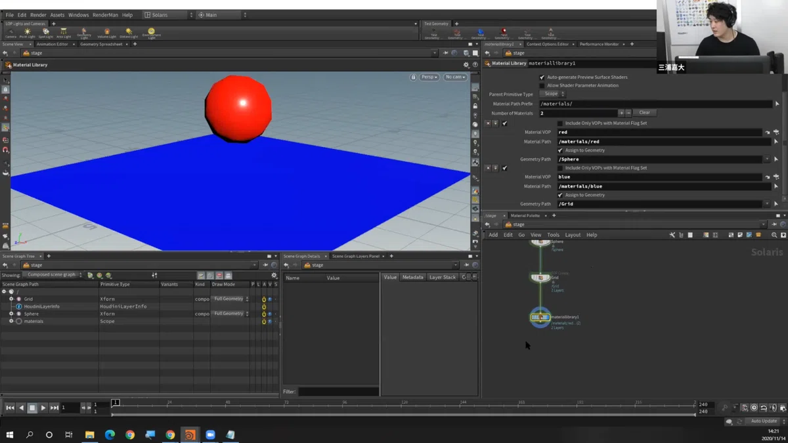Click Windows Start button
This screenshot has height=443, width=788.
[x=10, y=434]
